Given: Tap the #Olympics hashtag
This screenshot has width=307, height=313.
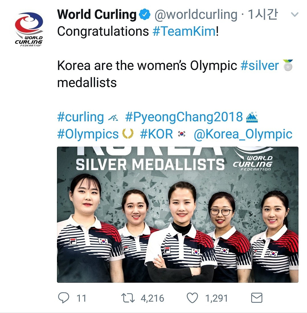Looking at the screenshot, I should pyautogui.click(x=88, y=134).
